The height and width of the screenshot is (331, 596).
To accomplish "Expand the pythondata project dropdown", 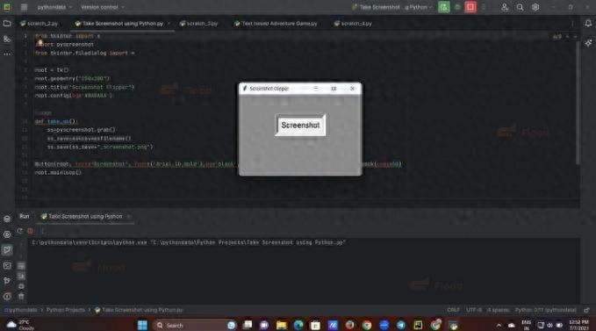I will point(54,7).
